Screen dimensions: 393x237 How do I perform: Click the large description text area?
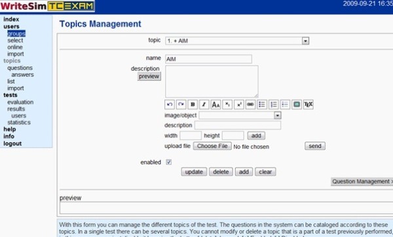tap(212, 81)
